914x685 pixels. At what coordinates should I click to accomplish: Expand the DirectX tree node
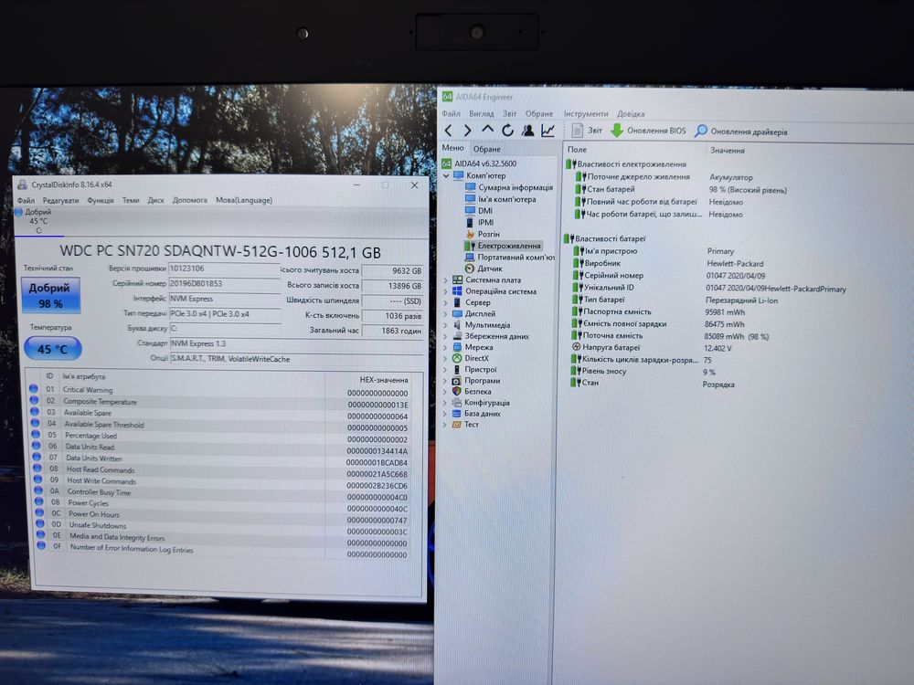445,358
